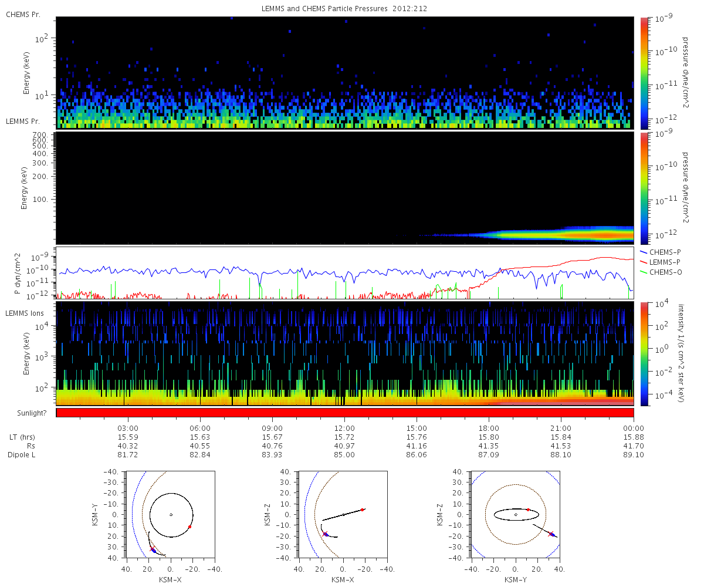Click the CHEMS pressure color bar at top
The height and width of the screenshot is (587, 704).
pos(645,73)
